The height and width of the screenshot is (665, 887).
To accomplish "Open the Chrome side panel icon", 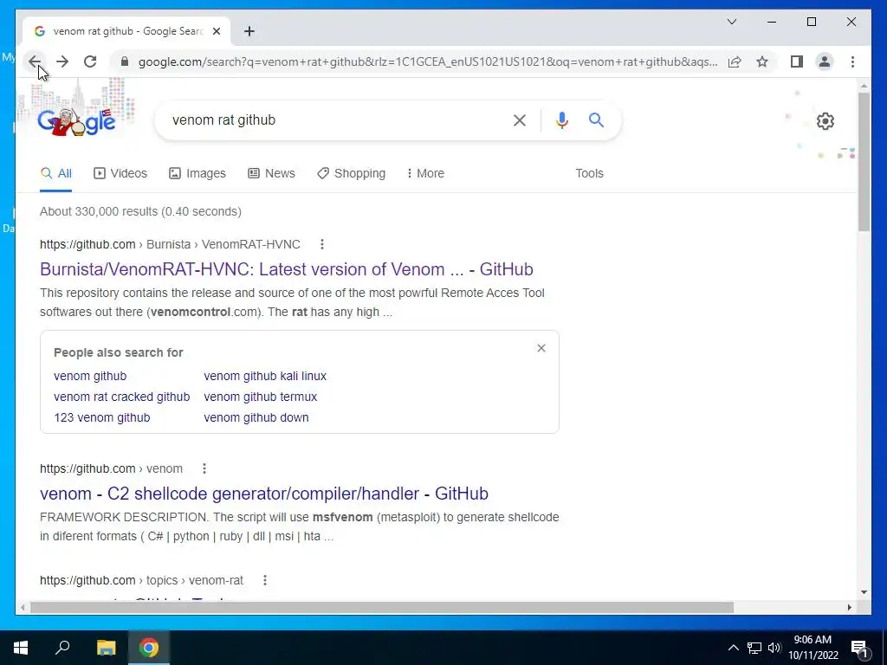I will click(x=797, y=61).
